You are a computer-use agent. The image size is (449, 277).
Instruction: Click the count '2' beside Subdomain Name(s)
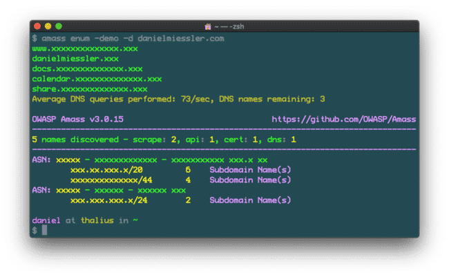point(188,200)
